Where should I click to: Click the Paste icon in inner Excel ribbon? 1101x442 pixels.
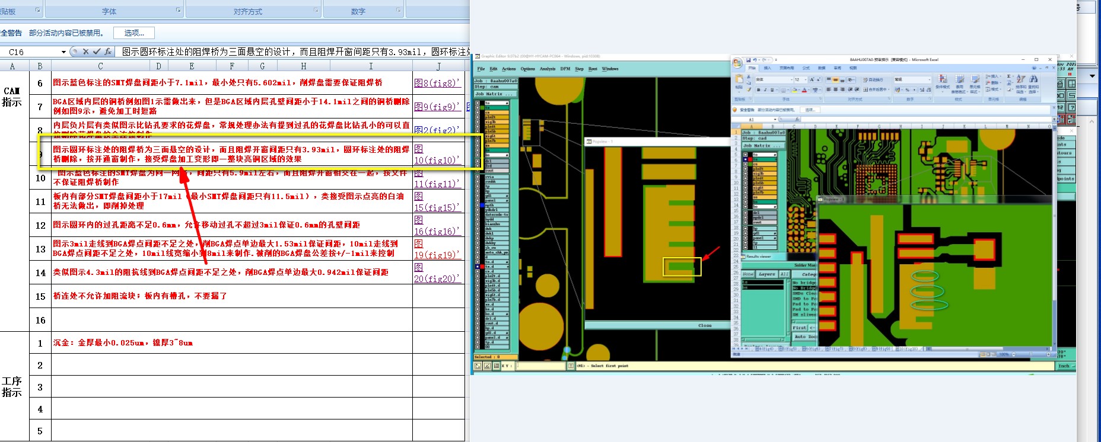coord(739,79)
